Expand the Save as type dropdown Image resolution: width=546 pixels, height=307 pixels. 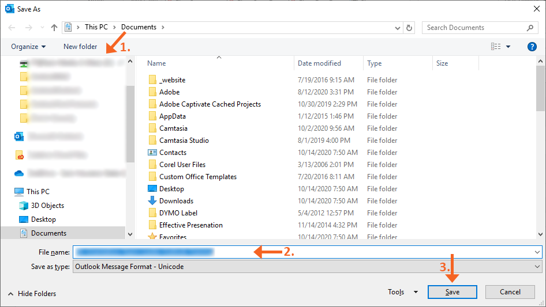[537, 267]
